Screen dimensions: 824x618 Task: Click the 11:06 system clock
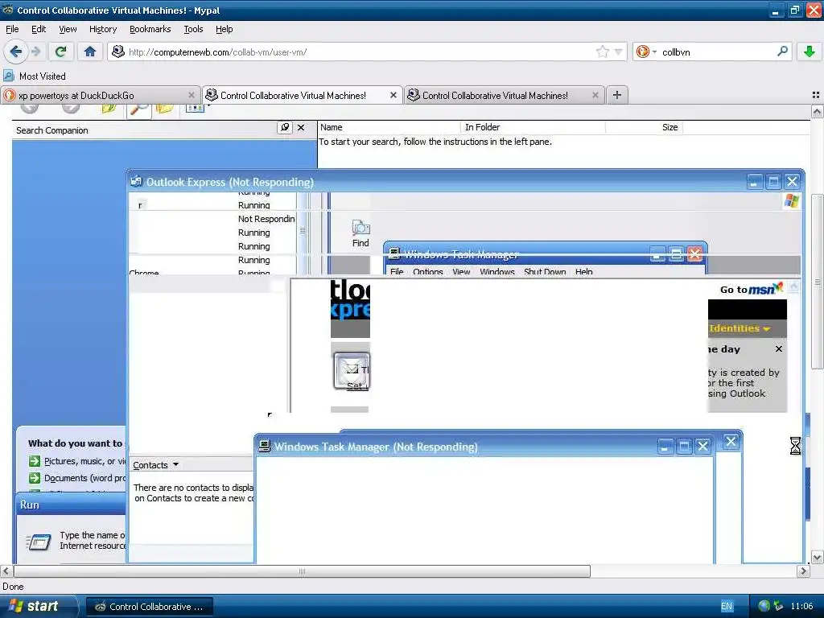point(801,607)
